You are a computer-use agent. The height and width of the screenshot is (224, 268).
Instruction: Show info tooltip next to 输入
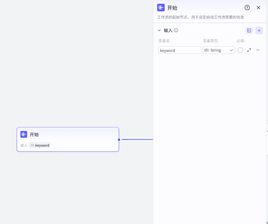(176, 30)
